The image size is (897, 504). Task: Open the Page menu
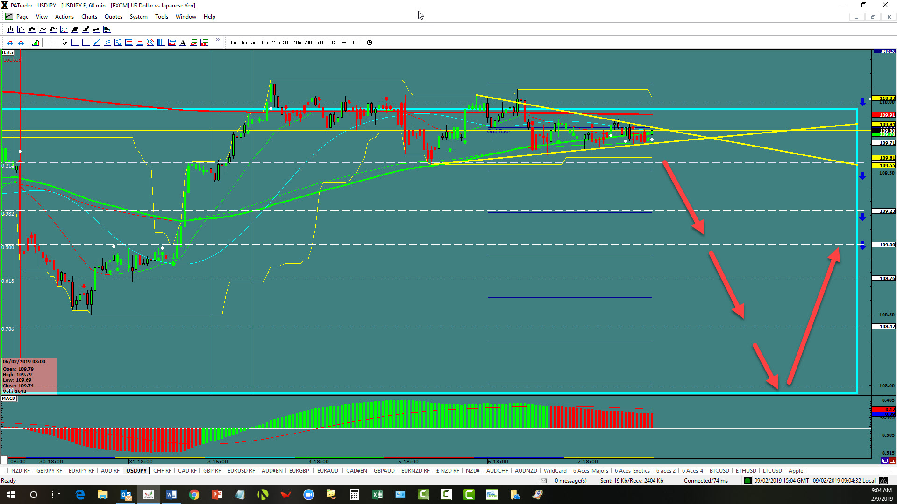click(x=22, y=17)
